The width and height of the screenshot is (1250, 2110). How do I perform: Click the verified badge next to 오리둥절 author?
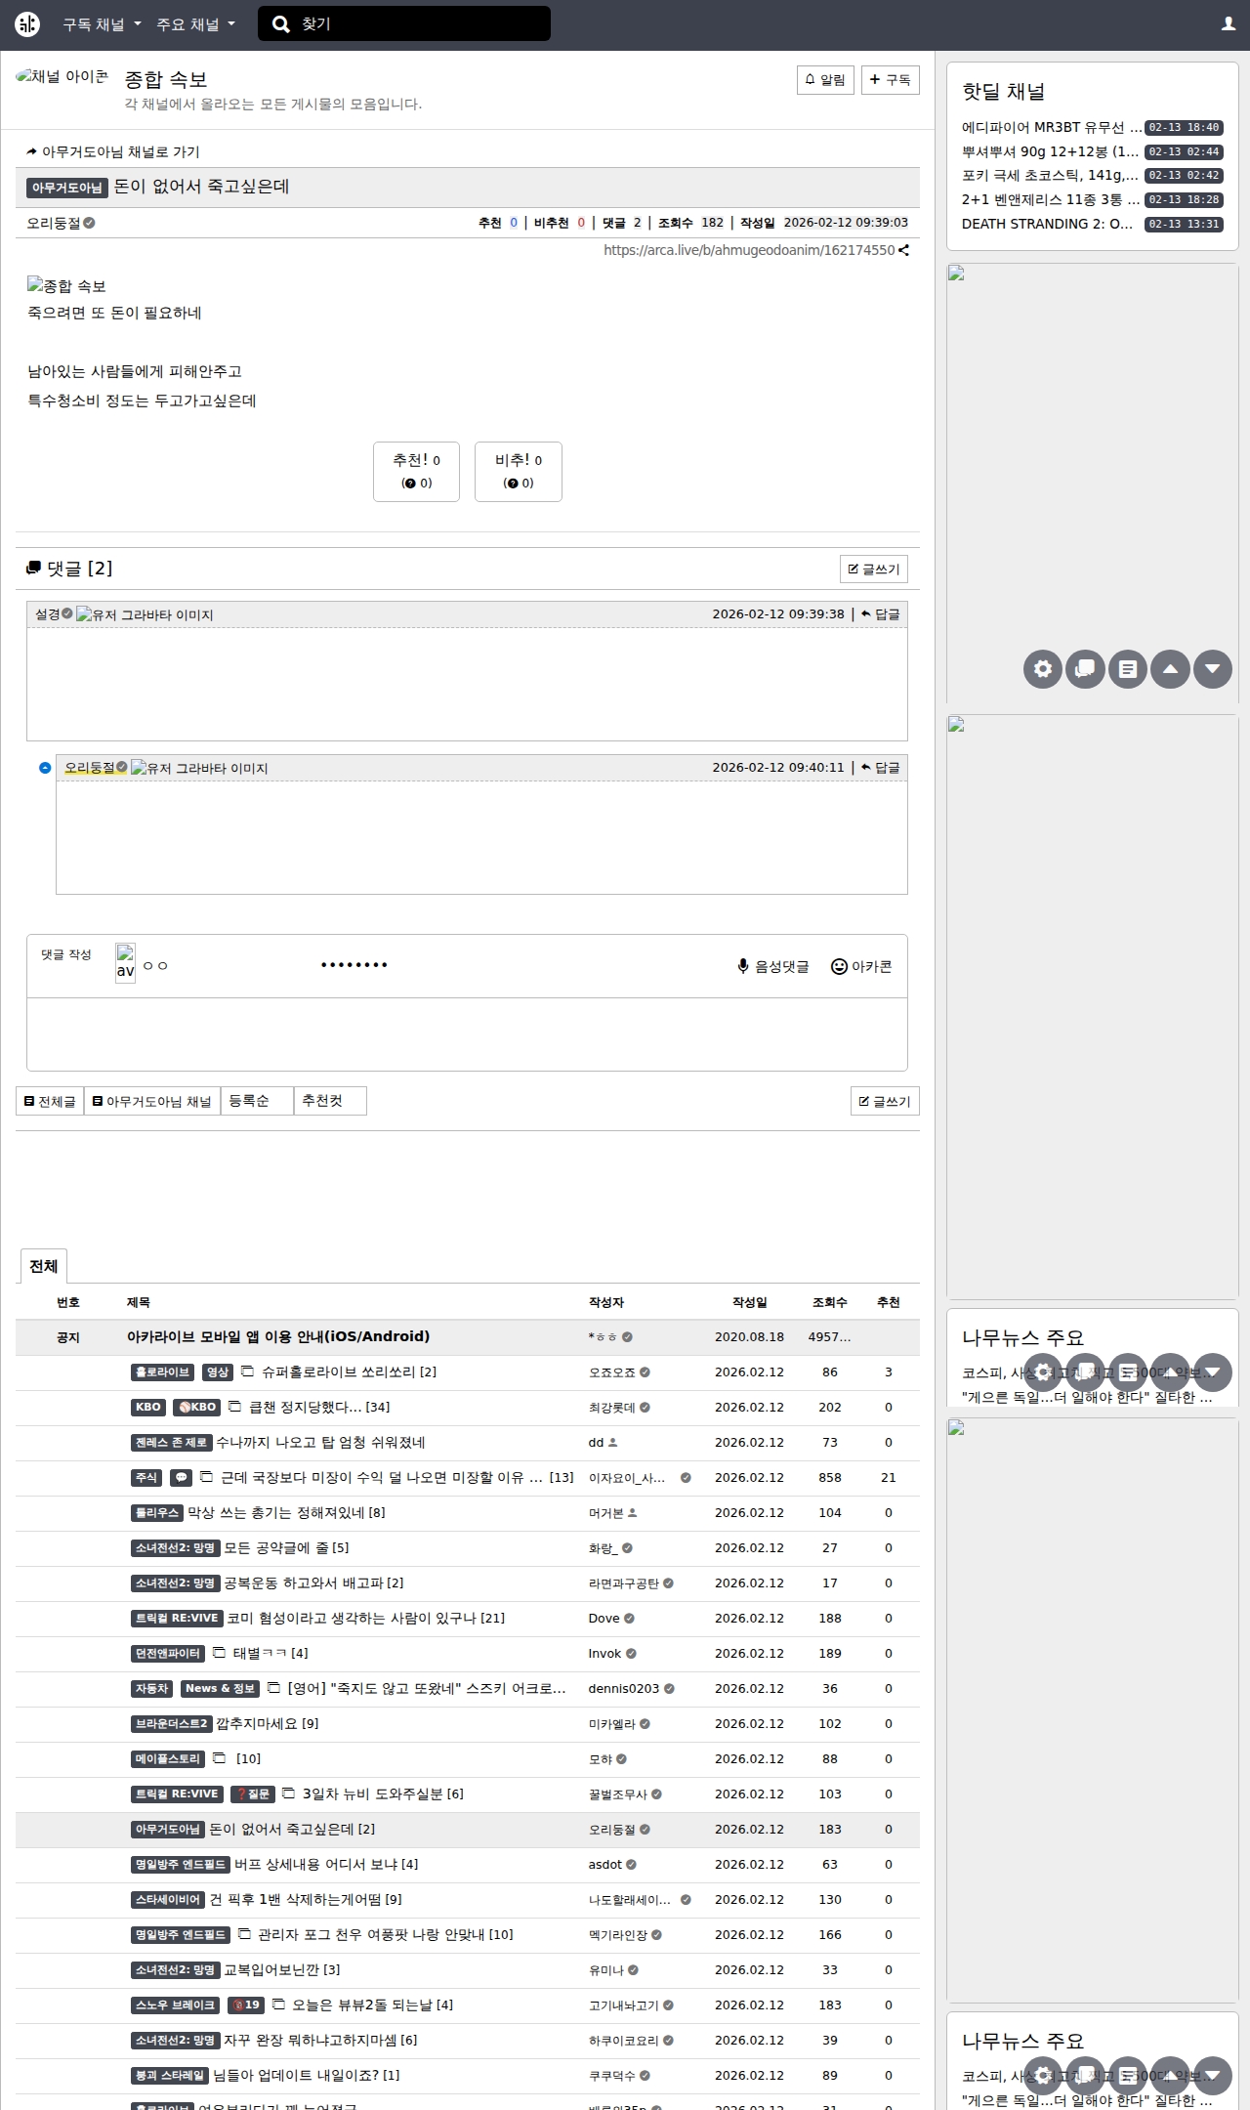89,223
